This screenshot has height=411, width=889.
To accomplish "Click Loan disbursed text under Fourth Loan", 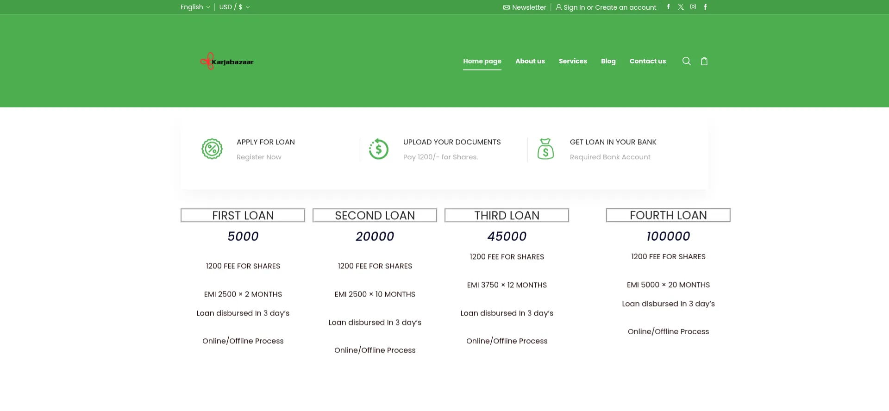I will pos(668,304).
